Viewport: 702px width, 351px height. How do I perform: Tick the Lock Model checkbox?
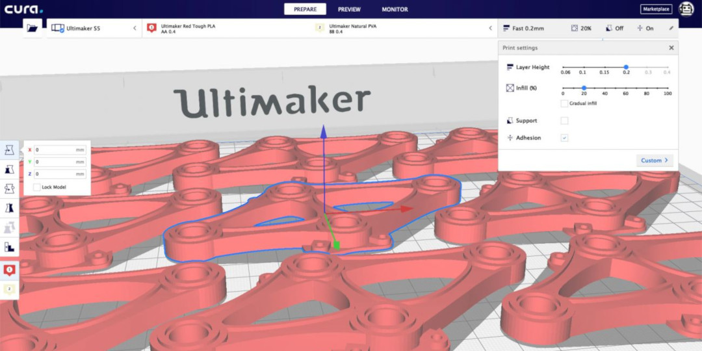[36, 187]
